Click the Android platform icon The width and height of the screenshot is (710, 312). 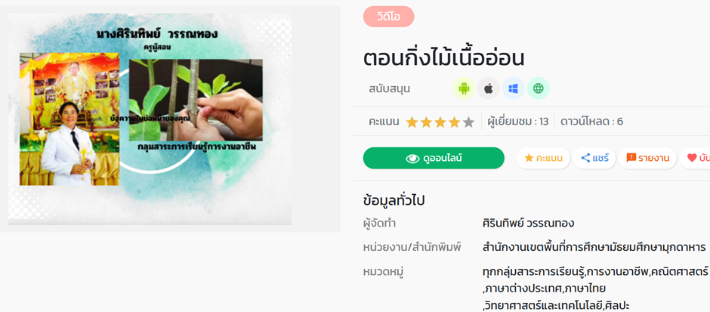(x=464, y=88)
